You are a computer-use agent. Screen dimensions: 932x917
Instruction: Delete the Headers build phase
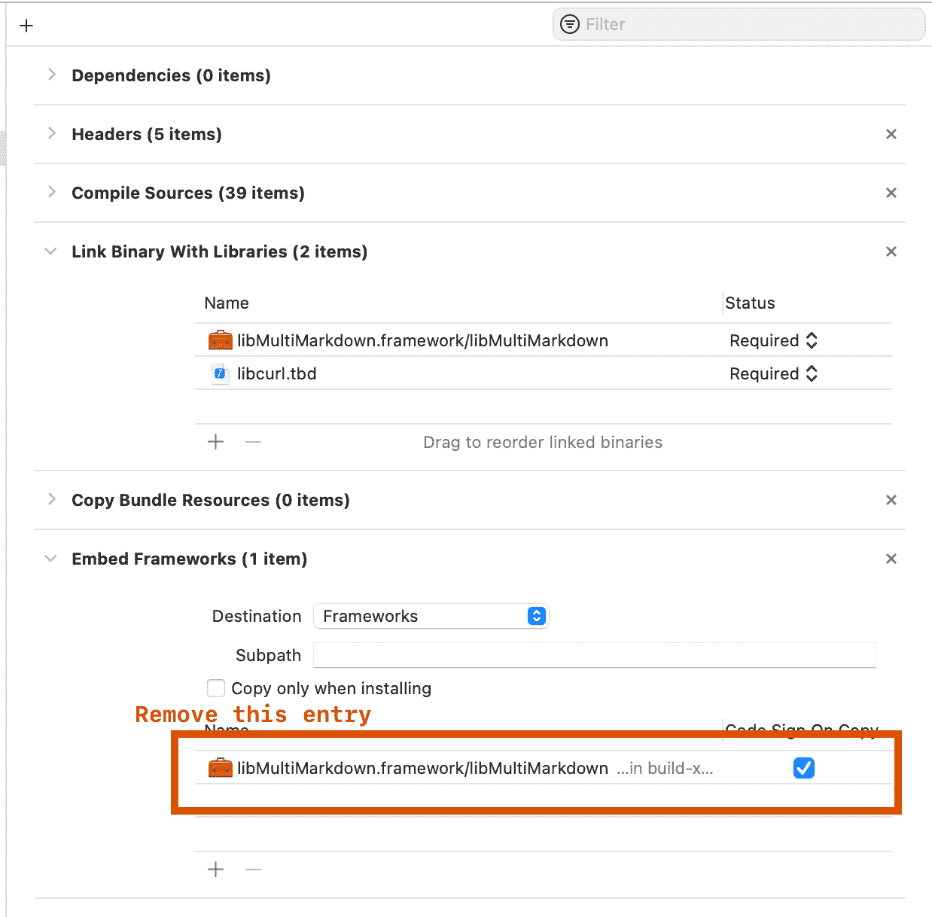891,134
